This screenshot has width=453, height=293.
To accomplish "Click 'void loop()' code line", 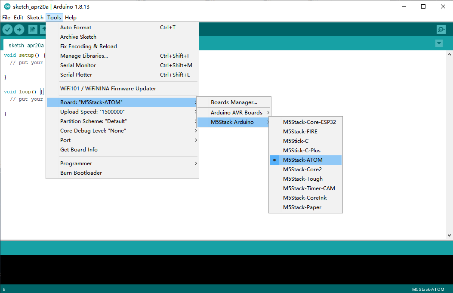I will [24, 92].
